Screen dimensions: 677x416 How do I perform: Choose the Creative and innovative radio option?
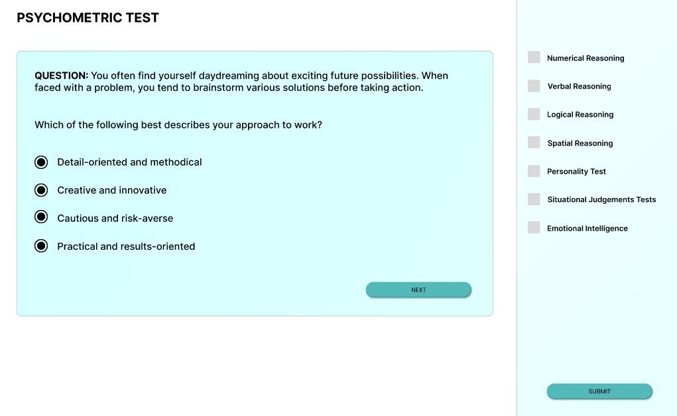(41, 190)
